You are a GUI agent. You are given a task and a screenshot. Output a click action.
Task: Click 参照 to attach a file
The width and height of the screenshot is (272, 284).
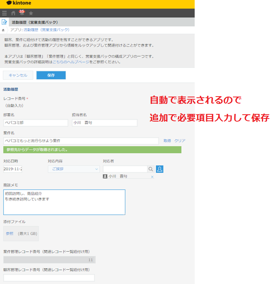[x=10, y=233]
